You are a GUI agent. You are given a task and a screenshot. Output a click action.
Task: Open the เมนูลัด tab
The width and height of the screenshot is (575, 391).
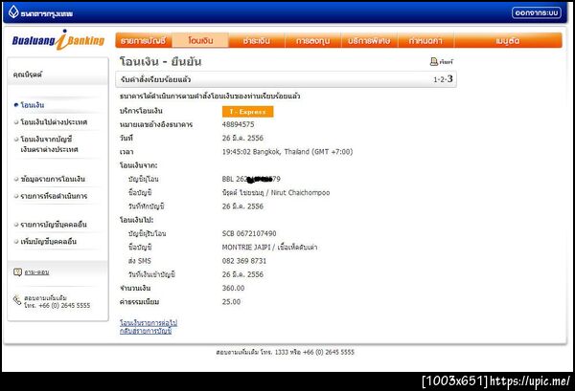[508, 40]
